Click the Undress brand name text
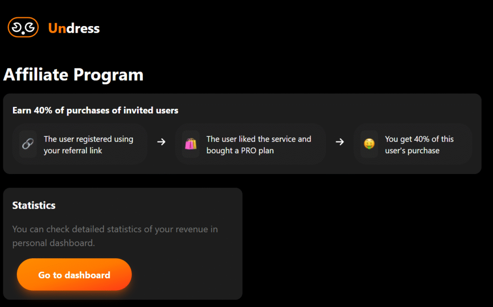This screenshot has width=493, height=307. coord(74,28)
